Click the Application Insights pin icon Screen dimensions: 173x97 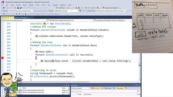(103, 8)
